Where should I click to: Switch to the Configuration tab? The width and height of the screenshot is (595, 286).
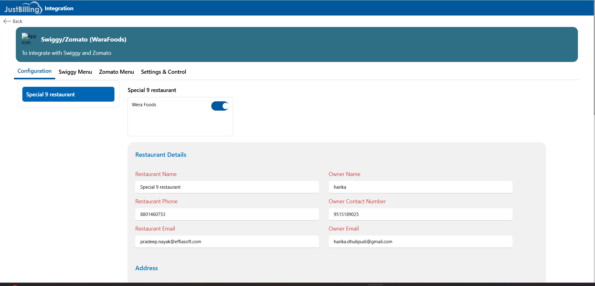[34, 71]
